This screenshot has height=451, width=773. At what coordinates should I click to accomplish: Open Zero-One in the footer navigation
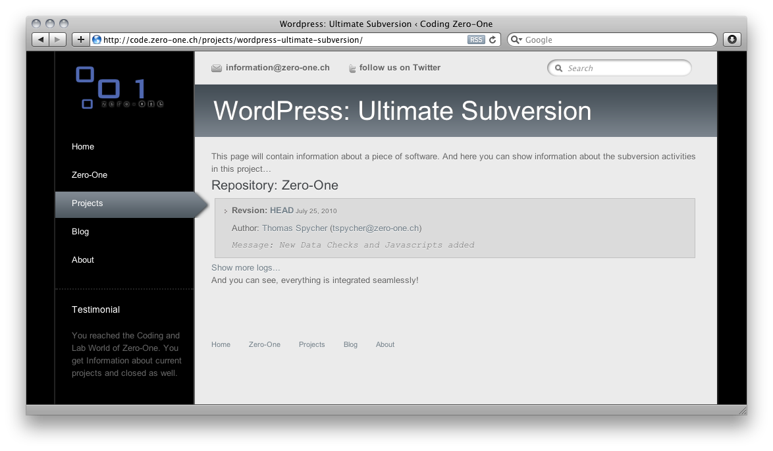click(x=264, y=344)
